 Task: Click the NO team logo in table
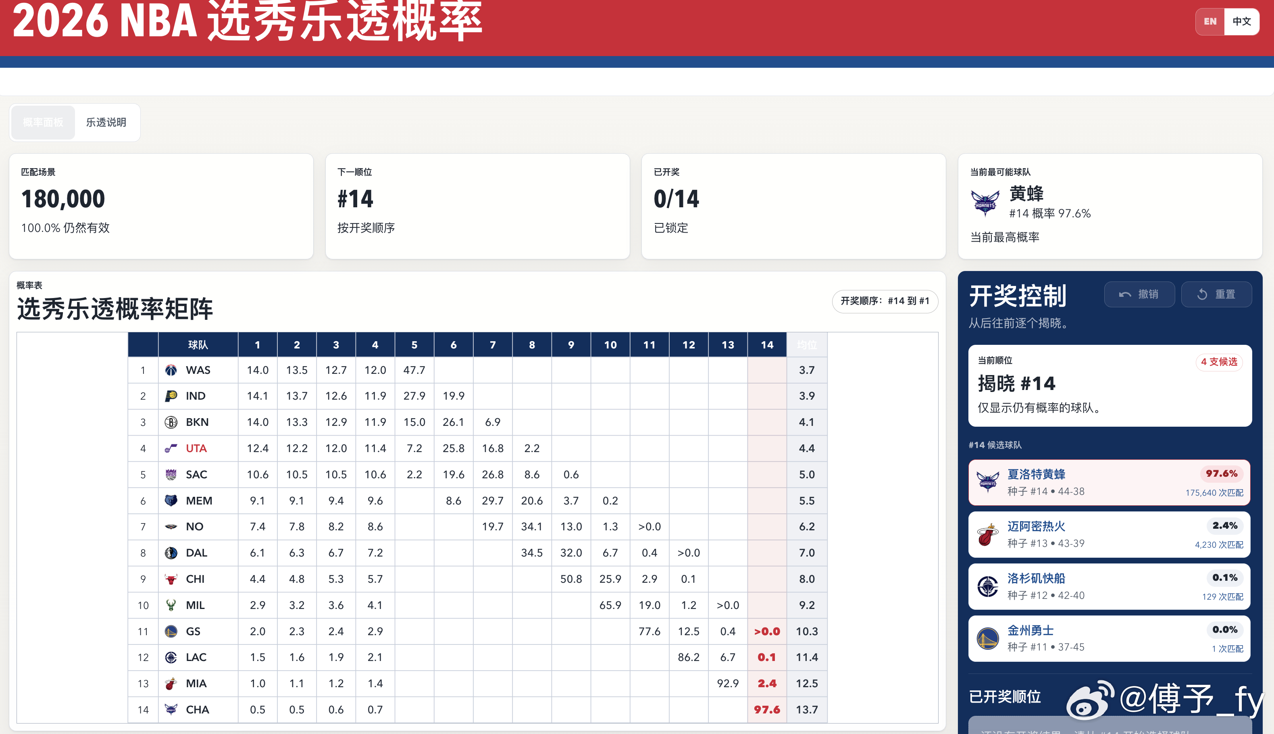171,526
